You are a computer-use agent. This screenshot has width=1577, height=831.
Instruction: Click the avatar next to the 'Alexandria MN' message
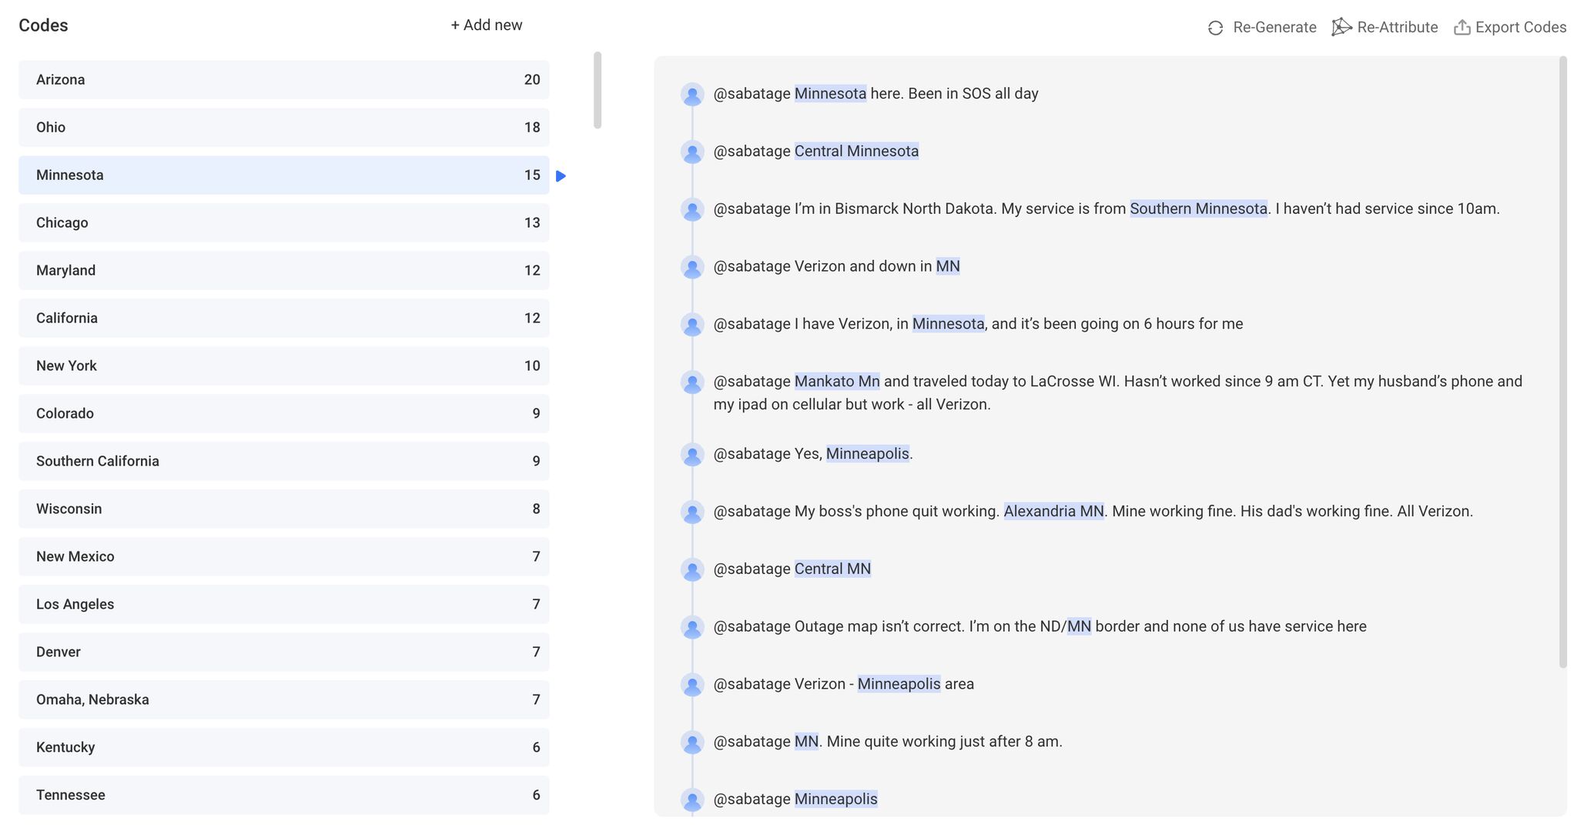692,511
